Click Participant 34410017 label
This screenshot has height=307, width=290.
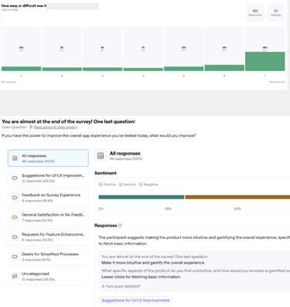pos(121,286)
